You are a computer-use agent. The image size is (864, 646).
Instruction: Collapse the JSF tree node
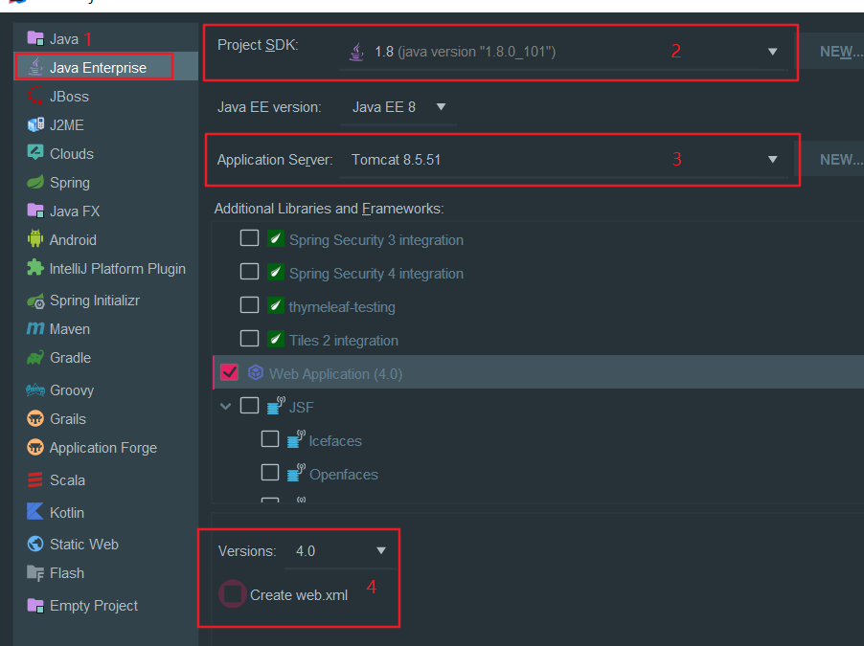coord(225,407)
